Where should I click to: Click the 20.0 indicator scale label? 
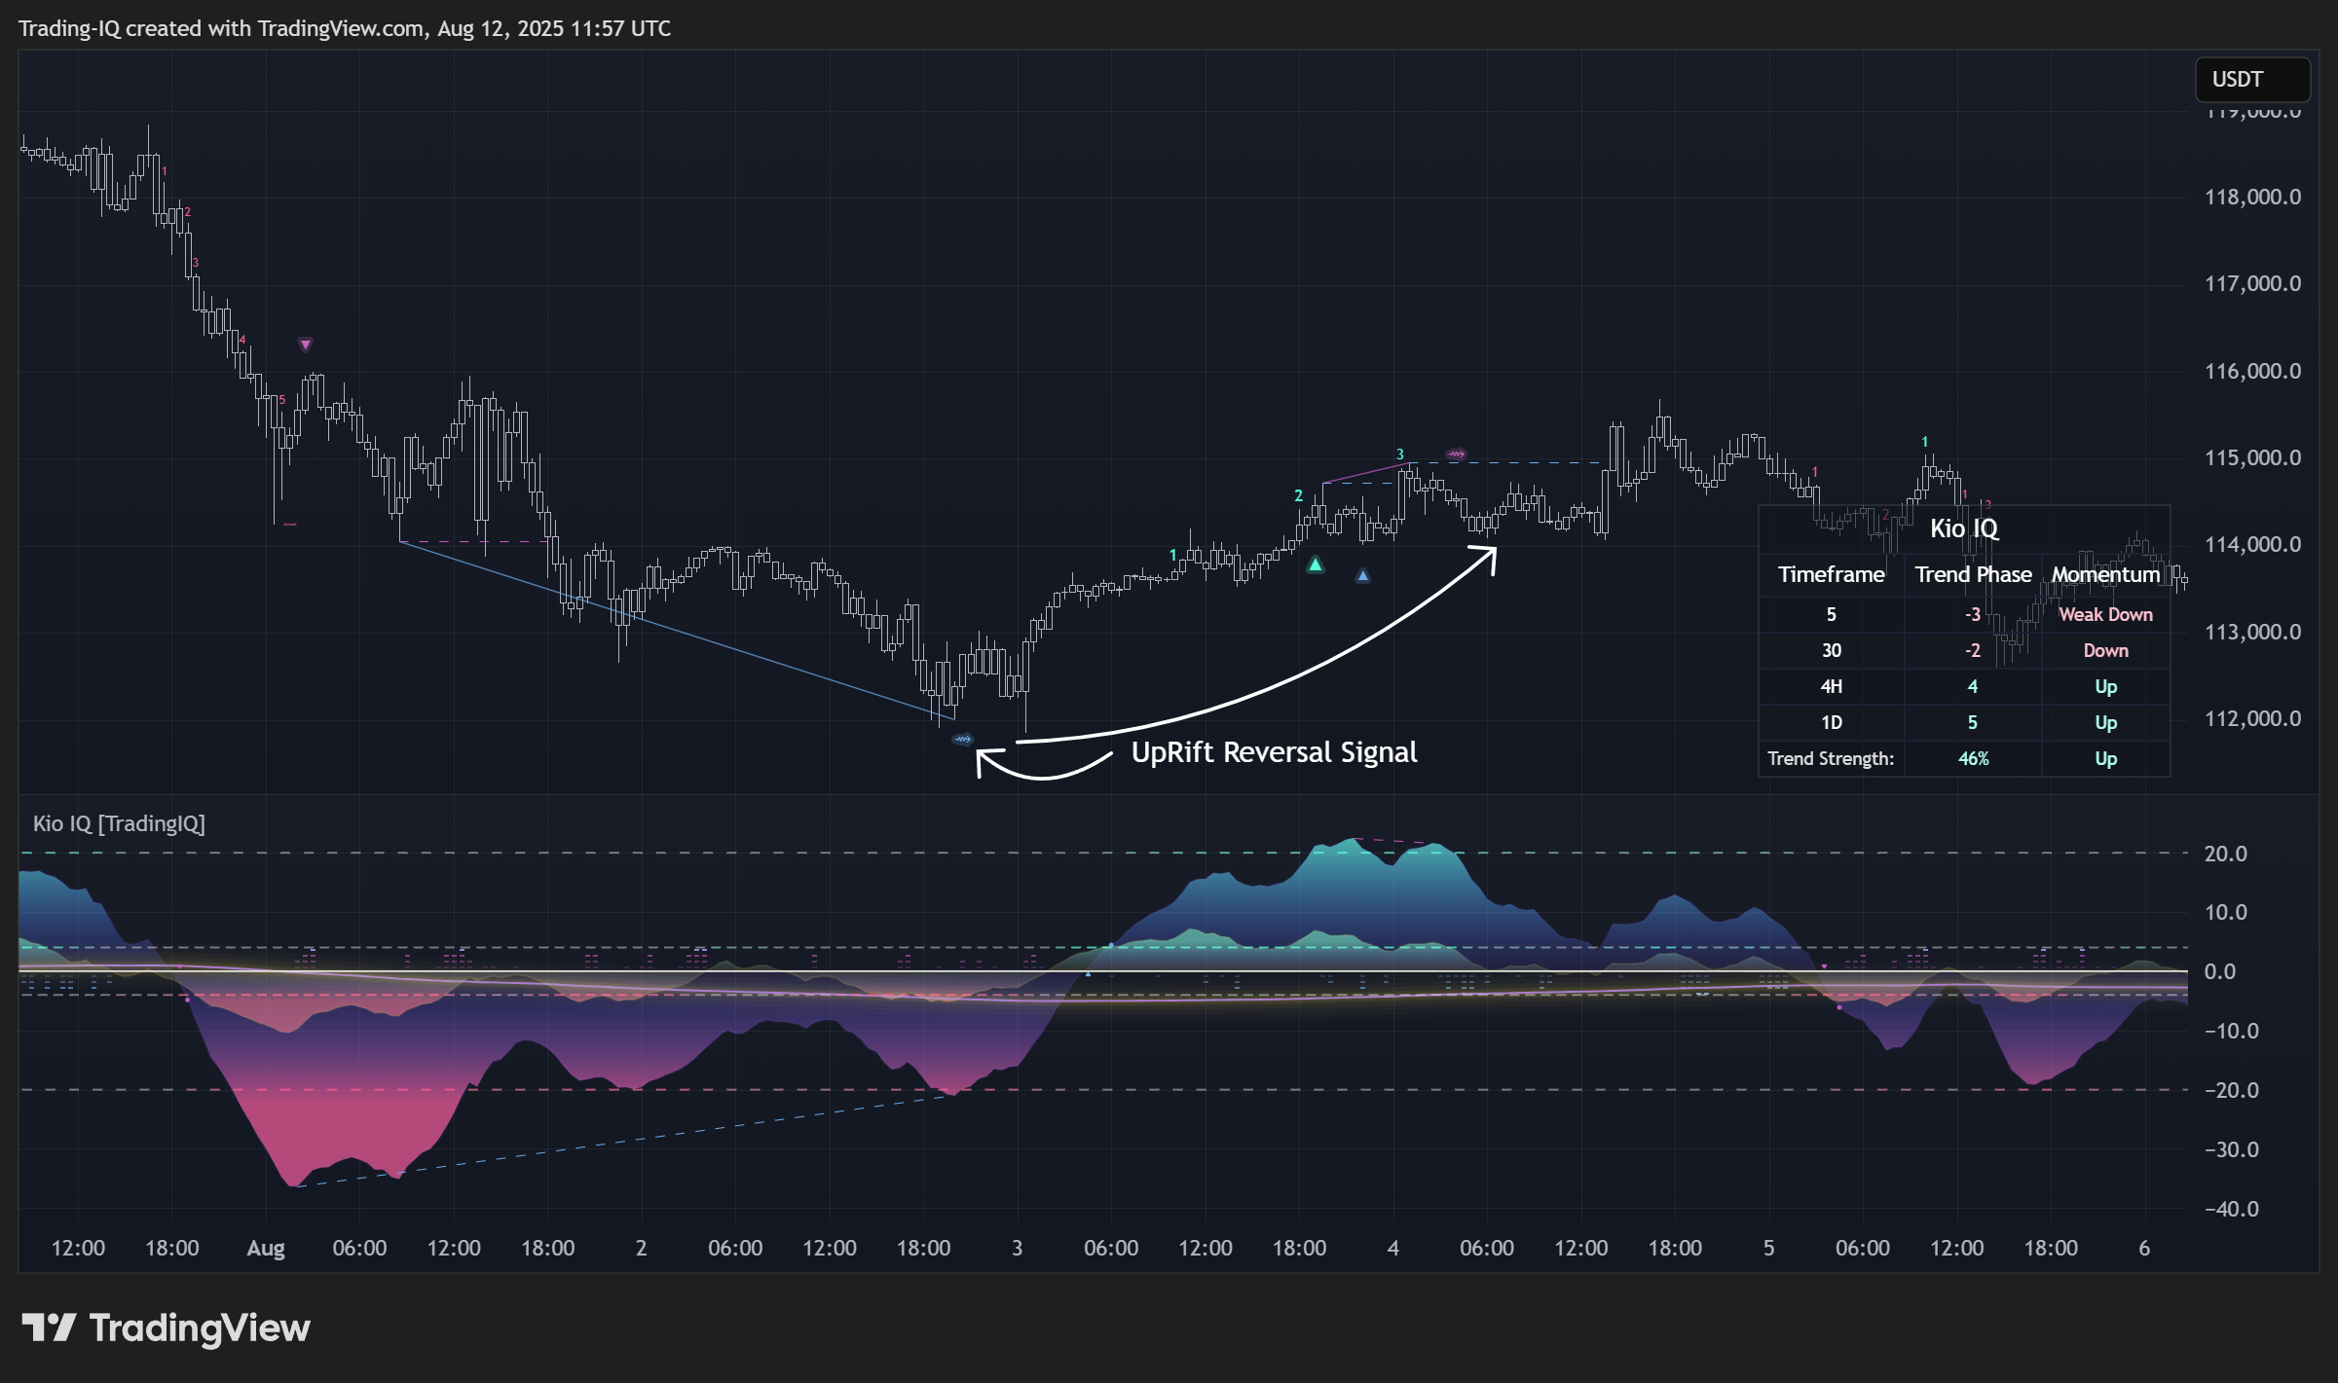(2225, 854)
